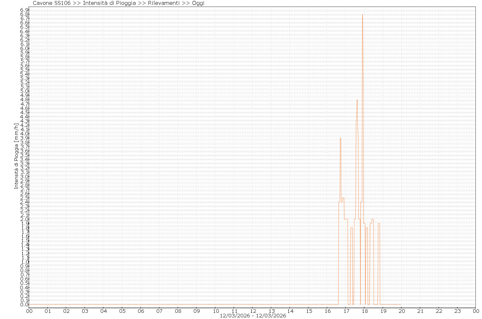Click the 6.8 mm/h peak of the rain line
Viewport: 482px width, 319px height.
pyautogui.click(x=362, y=15)
